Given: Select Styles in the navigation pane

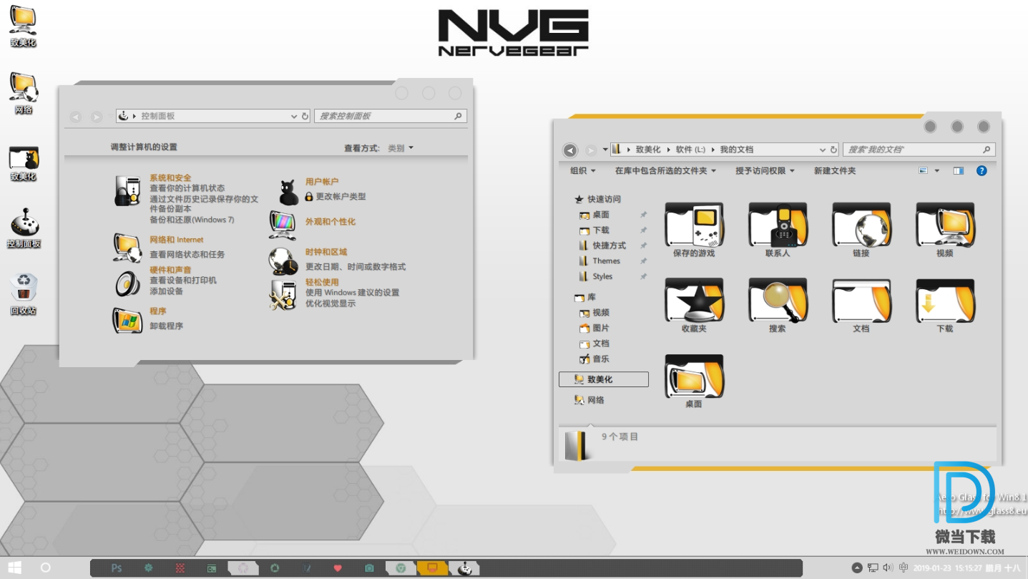Looking at the screenshot, I should point(596,276).
